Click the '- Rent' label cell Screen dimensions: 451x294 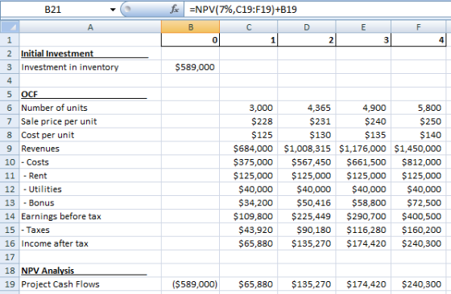point(90,176)
